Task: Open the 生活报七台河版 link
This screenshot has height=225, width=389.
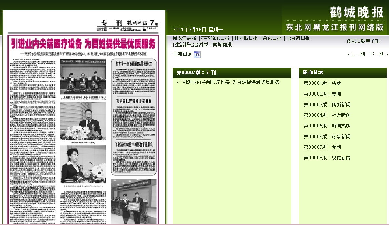Action: pos(191,45)
